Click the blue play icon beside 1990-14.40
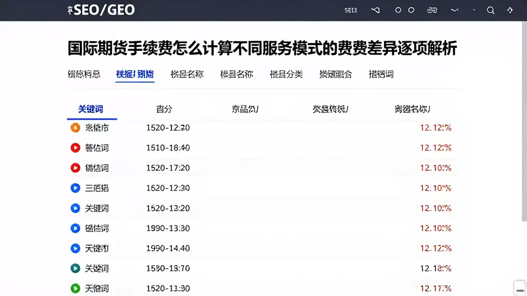Image resolution: width=527 pixels, height=296 pixels. coord(75,248)
